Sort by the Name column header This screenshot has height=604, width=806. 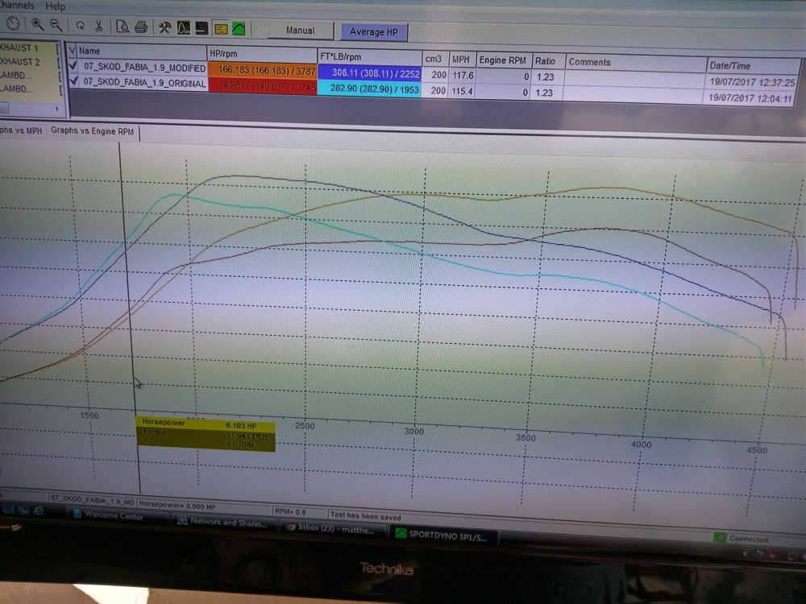click(141, 52)
